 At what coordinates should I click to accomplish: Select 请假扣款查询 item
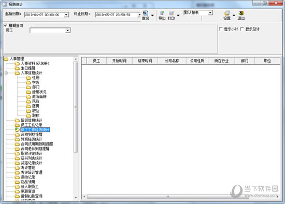click(x=28, y=196)
